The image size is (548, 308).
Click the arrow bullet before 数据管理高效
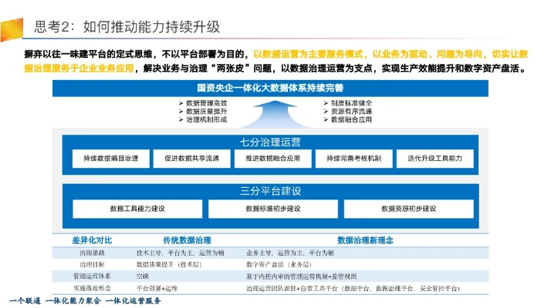[180, 102]
